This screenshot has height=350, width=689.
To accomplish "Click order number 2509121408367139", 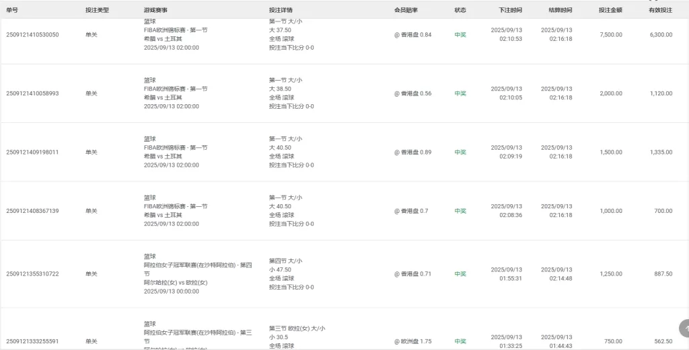I will pyautogui.click(x=32, y=211).
